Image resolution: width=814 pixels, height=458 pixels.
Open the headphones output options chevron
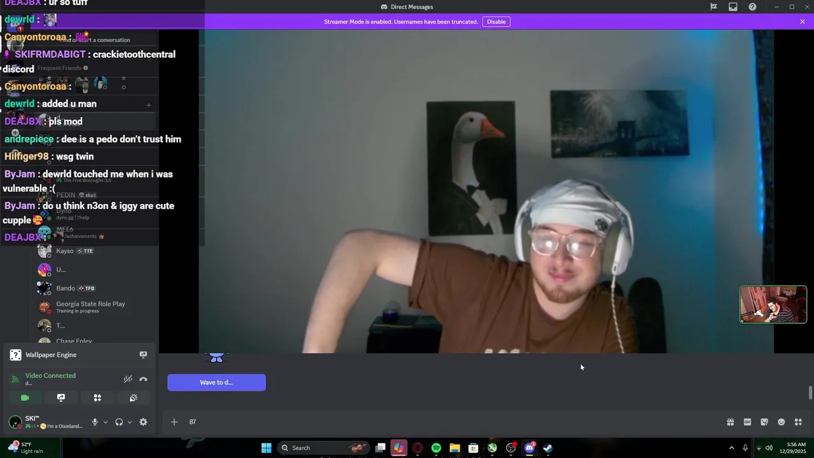[x=130, y=422]
